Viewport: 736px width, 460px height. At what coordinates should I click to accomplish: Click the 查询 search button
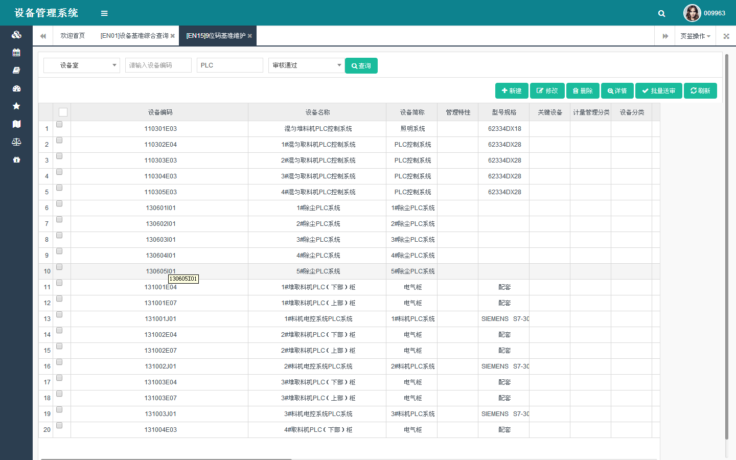click(361, 66)
